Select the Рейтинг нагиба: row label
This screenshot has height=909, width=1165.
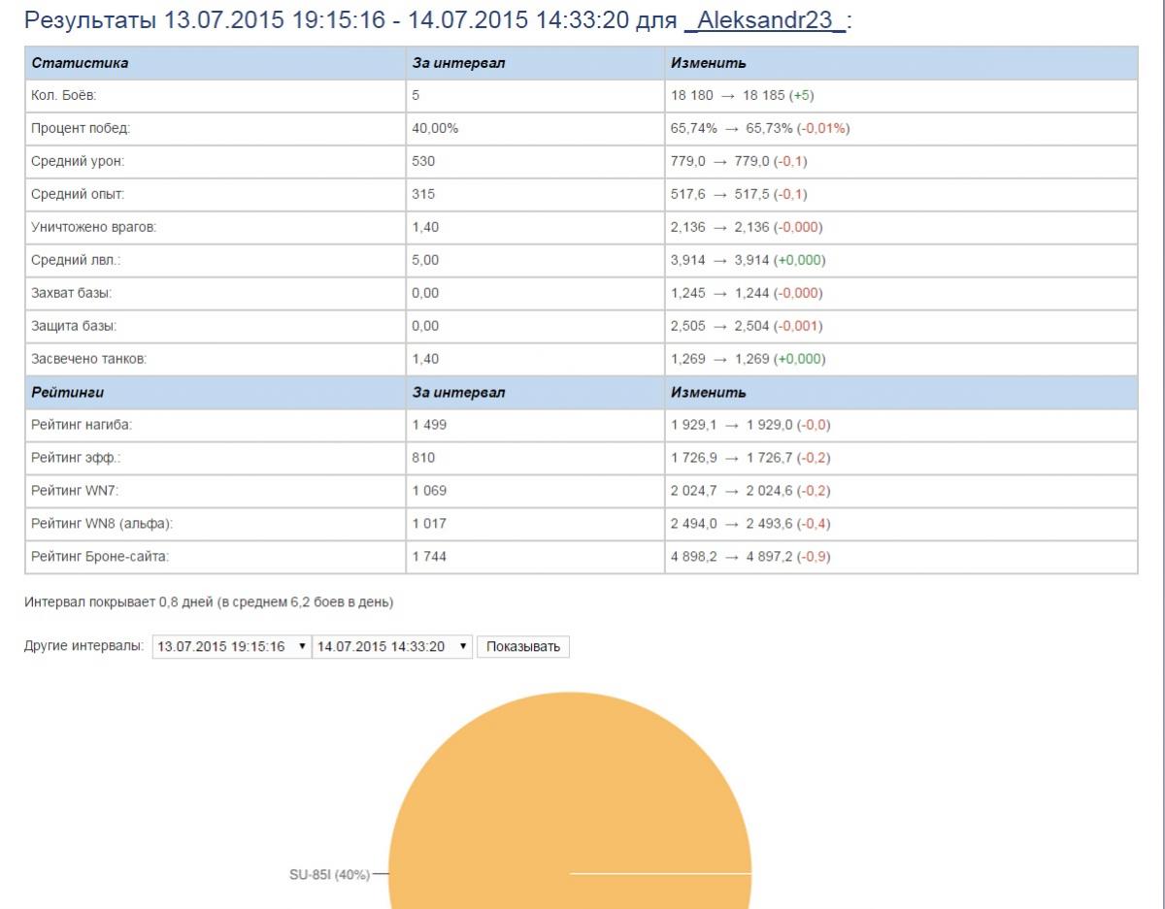[82, 425]
